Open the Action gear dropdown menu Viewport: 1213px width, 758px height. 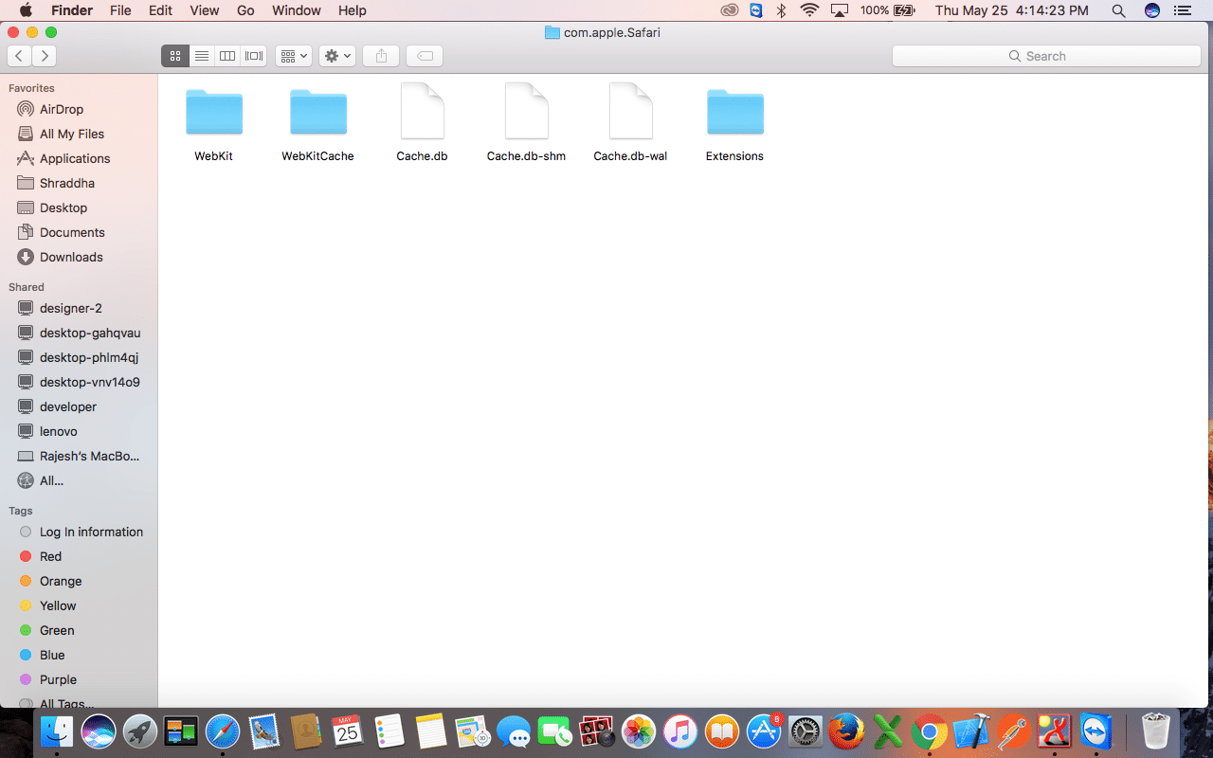tap(337, 56)
